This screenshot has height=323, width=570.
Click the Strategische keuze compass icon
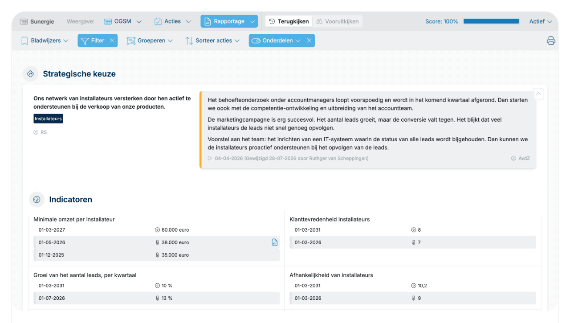tap(30, 74)
